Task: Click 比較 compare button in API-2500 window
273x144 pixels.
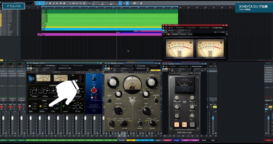Action: (36, 70)
